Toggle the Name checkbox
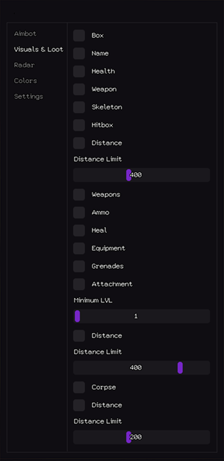The image size is (224, 461). click(x=79, y=54)
